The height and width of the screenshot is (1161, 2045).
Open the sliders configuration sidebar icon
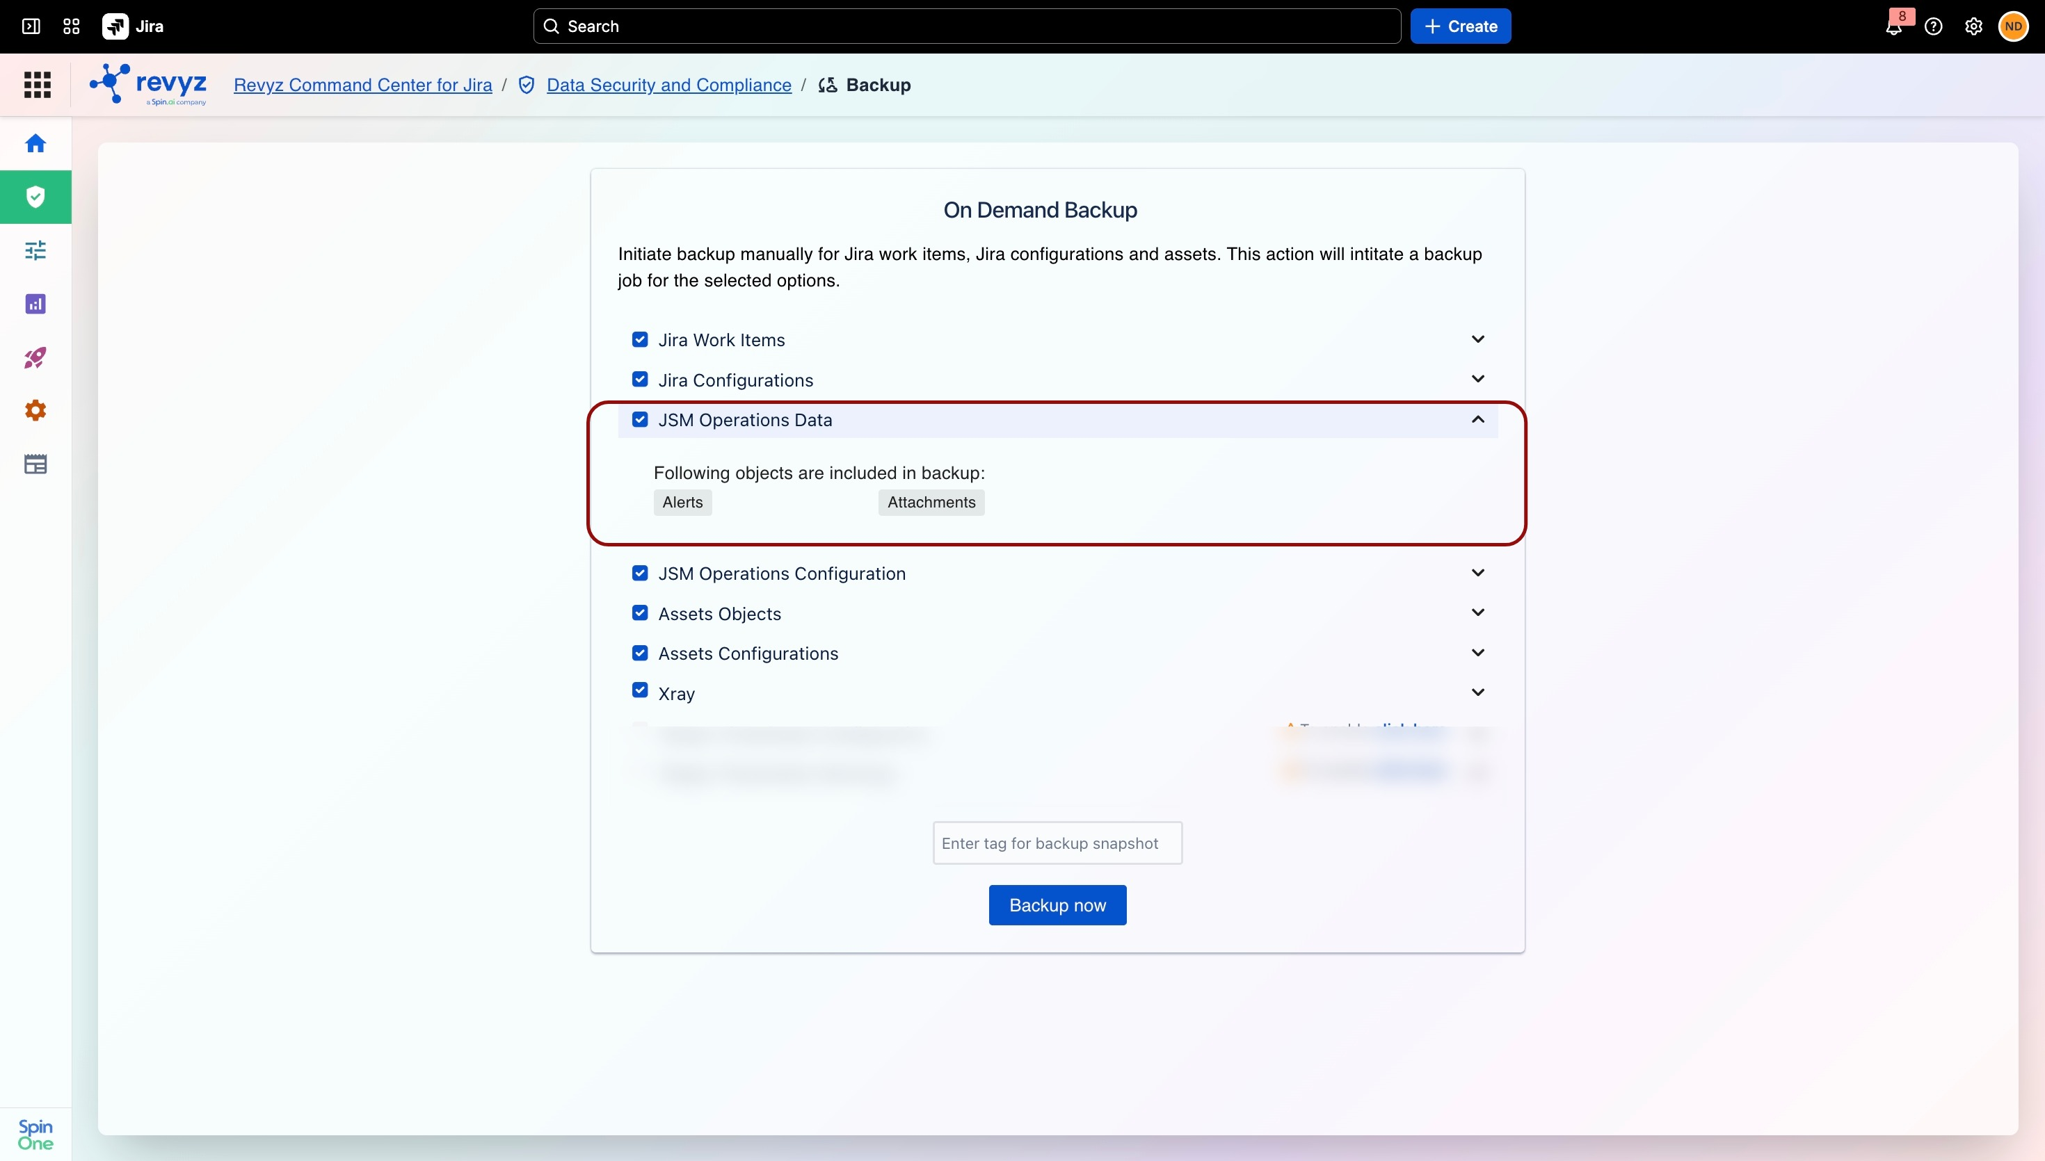(x=36, y=250)
